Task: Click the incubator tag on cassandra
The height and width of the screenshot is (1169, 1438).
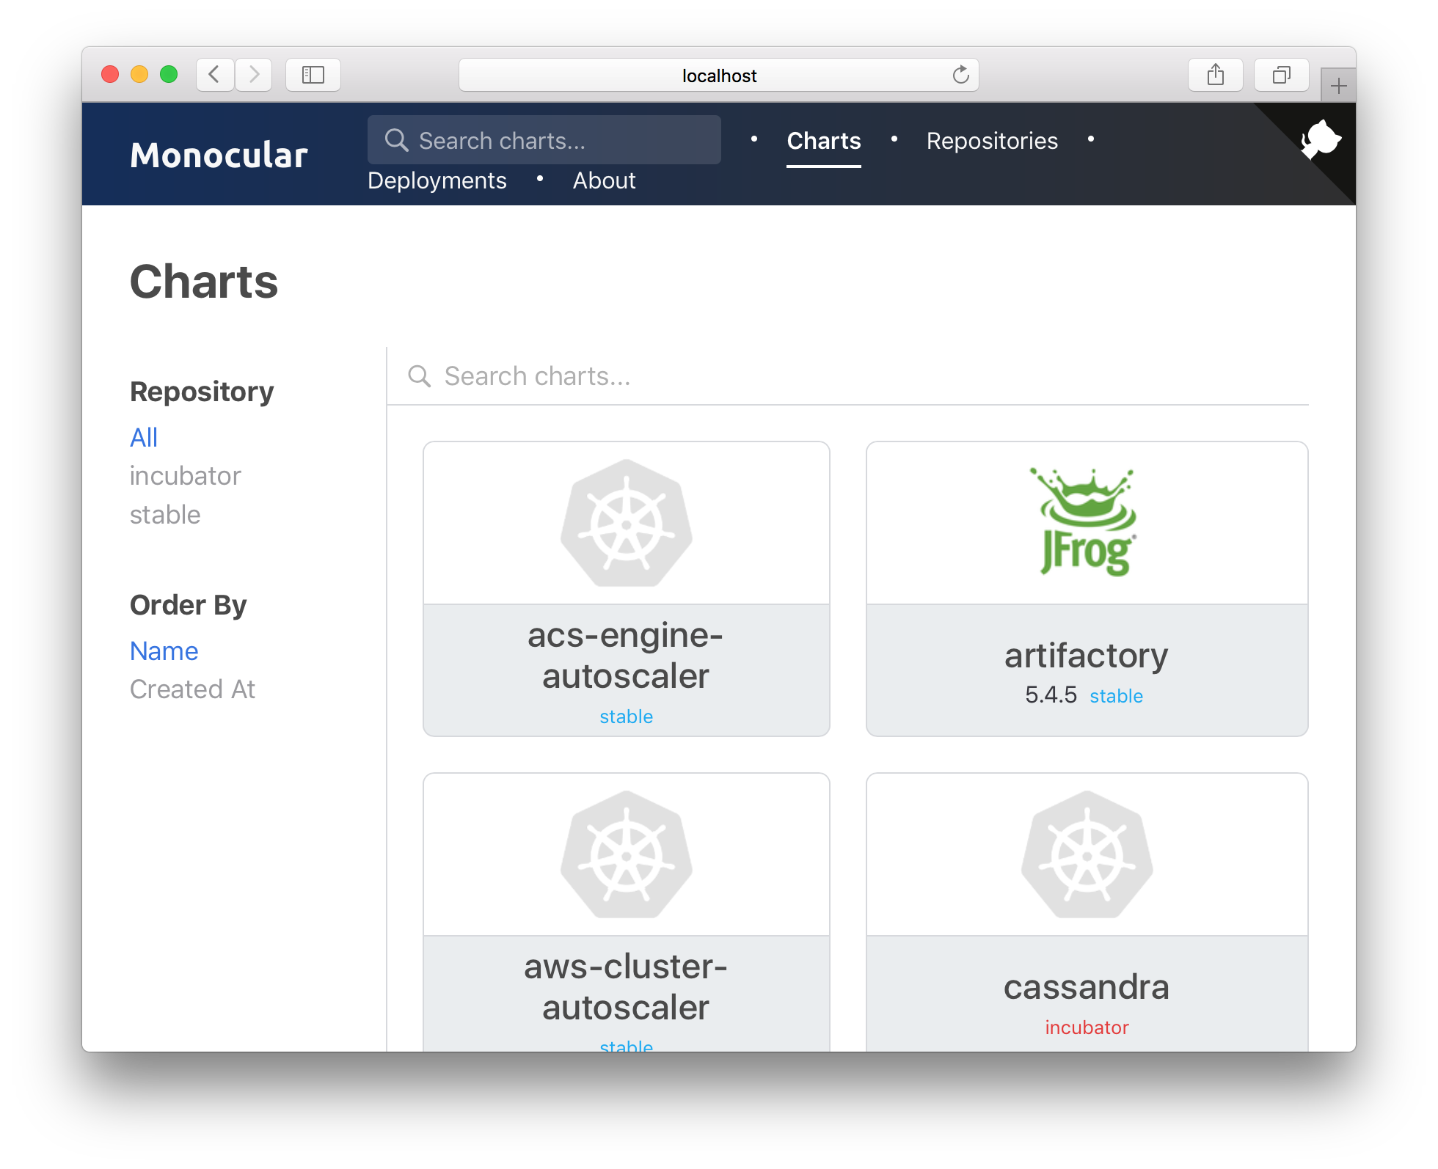Action: [x=1087, y=1027]
